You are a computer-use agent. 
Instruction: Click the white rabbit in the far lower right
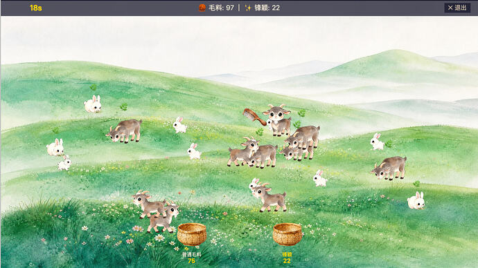[416, 201]
